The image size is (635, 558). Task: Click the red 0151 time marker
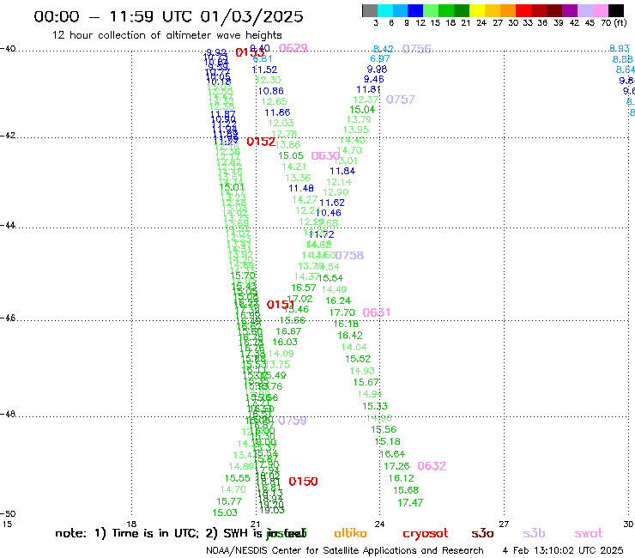click(x=281, y=305)
